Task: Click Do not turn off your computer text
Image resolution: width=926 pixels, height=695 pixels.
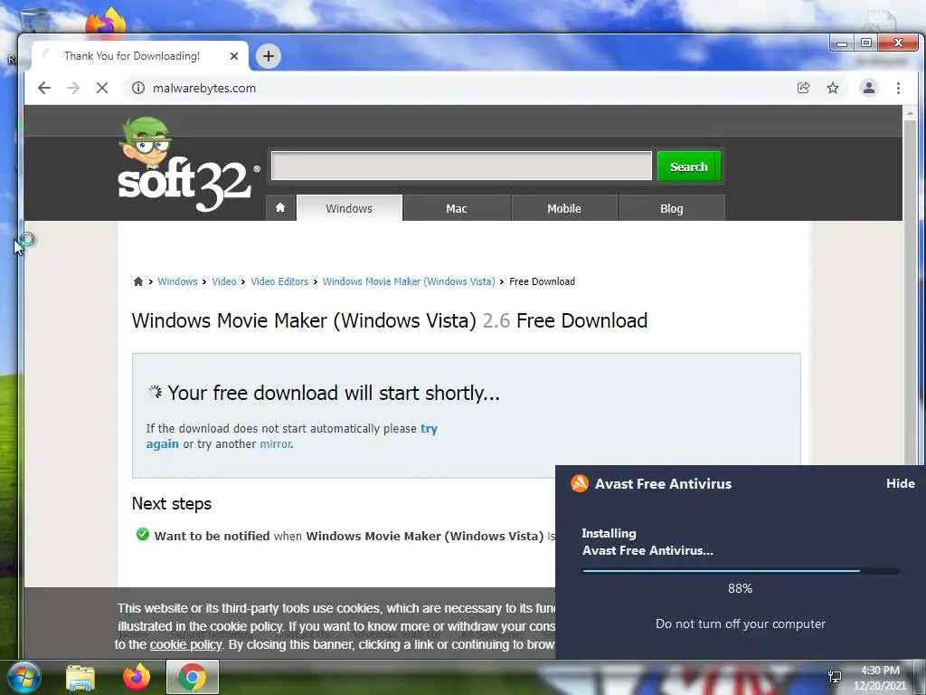Action: 741,624
